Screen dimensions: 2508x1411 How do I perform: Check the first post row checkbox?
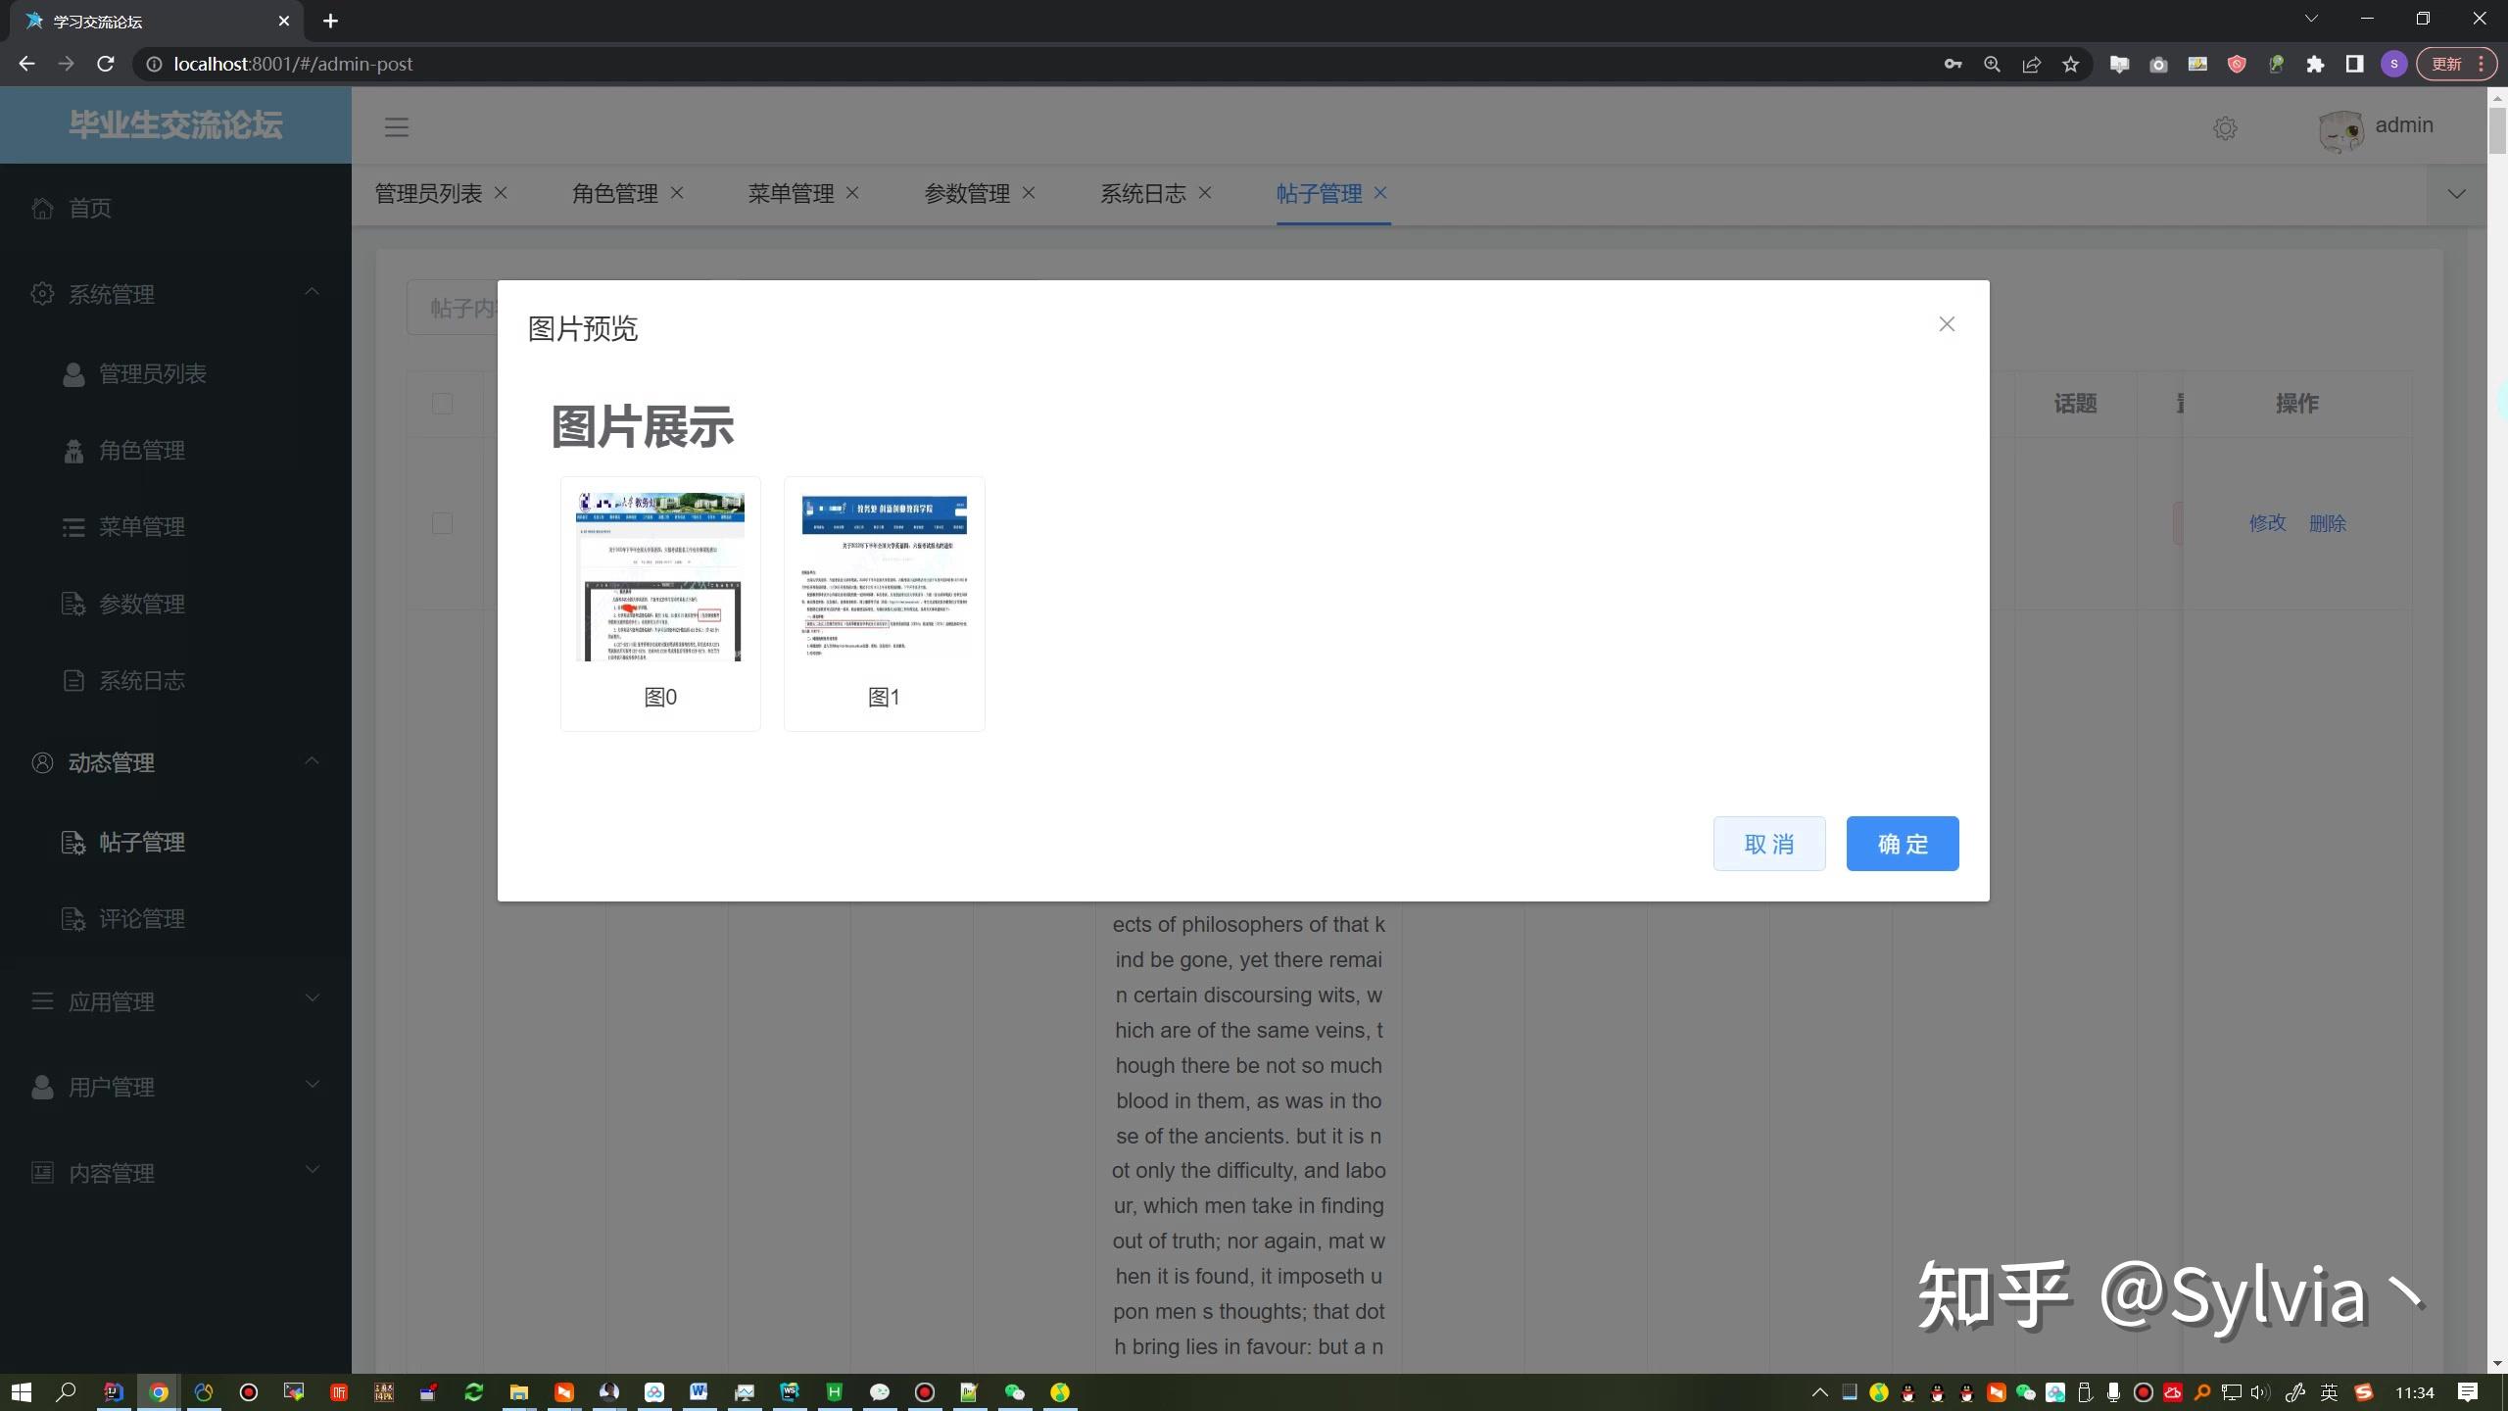point(442,523)
